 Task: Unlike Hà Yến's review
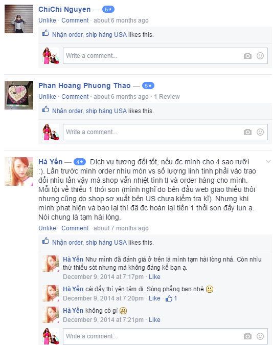[x=47, y=228]
